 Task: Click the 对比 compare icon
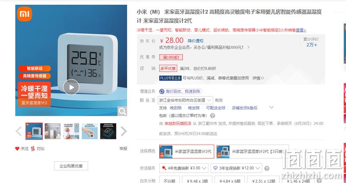pyautogui.click(x=33, y=149)
